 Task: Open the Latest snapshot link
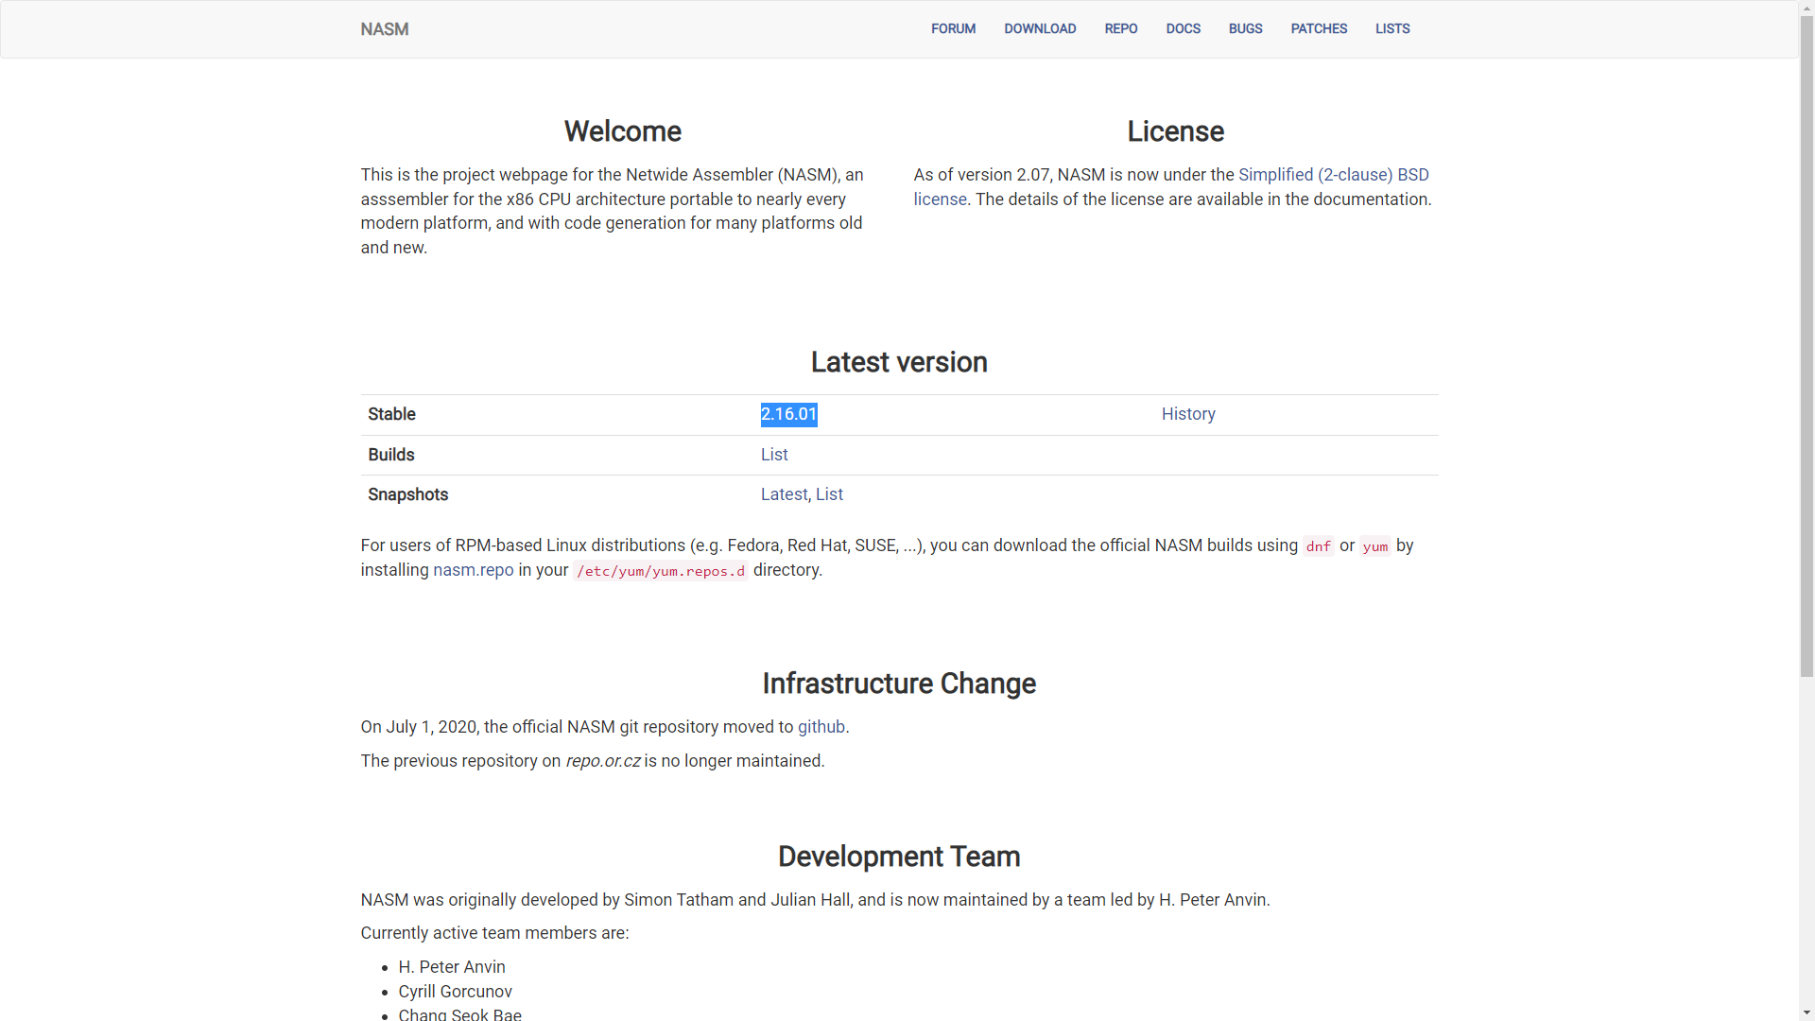[x=784, y=494]
